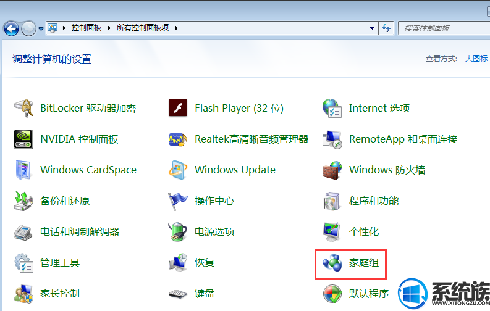Image resolution: width=490 pixels, height=311 pixels.
Task: Open the Realtek audio manager icon
Action: pyautogui.click(x=178, y=139)
